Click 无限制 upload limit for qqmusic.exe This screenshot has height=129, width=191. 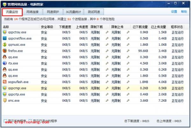pyautogui.click(x=116, y=44)
